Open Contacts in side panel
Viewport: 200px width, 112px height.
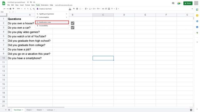tap(197, 27)
